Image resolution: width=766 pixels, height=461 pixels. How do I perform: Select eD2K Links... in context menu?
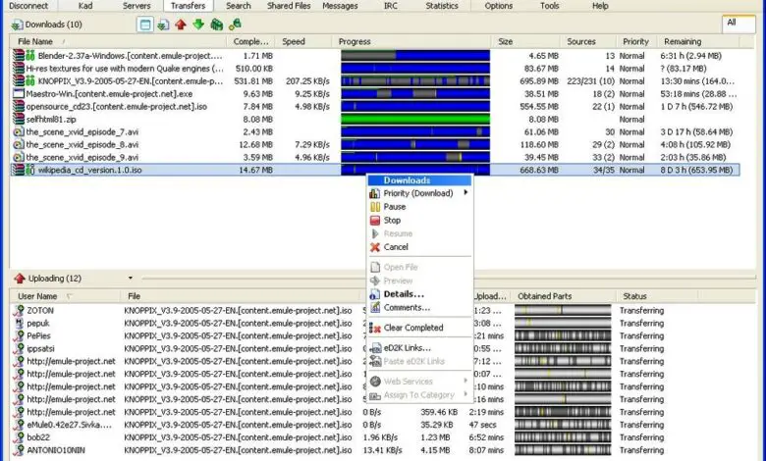point(407,347)
